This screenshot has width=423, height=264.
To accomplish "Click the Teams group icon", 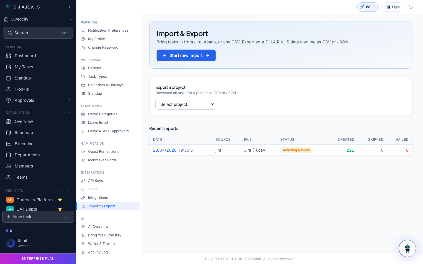I will (x=9, y=177).
